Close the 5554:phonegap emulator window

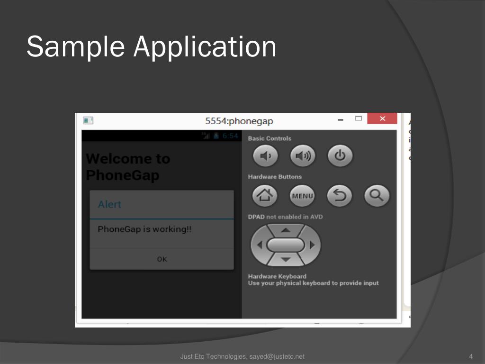click(382, 118)
